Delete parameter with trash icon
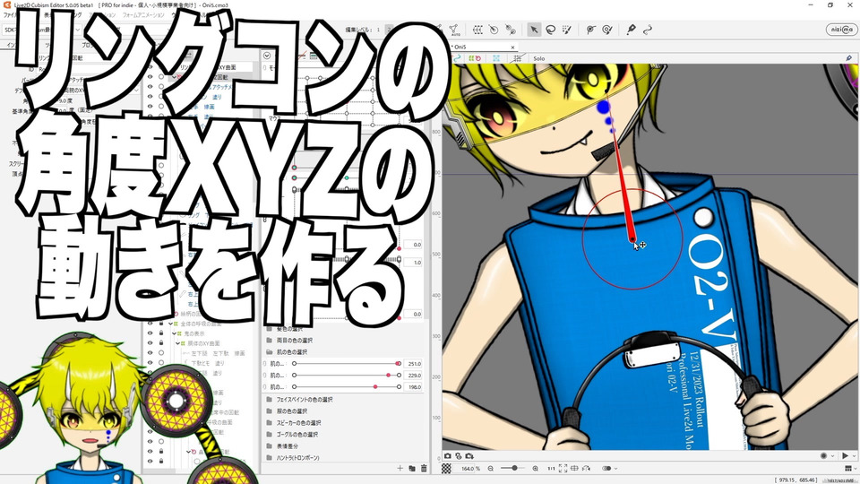 point(424,468)
